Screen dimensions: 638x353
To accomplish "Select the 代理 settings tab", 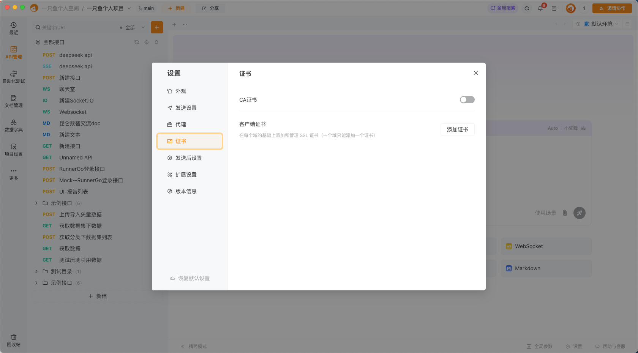I will 180,124.
